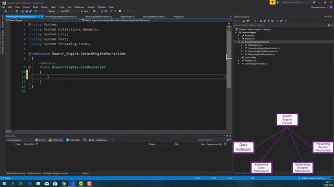Collapse the namespace block on line 7
The height and width of the screenshot is (187, 334).
30,54
